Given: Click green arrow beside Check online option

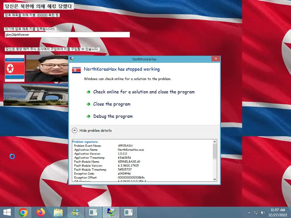Looking at the screenshot, I should (89, 92).
